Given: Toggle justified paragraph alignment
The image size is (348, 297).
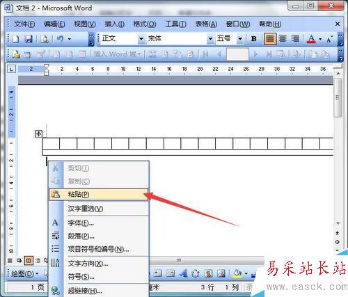Looking at the screenshot, I should click(270, 39).
